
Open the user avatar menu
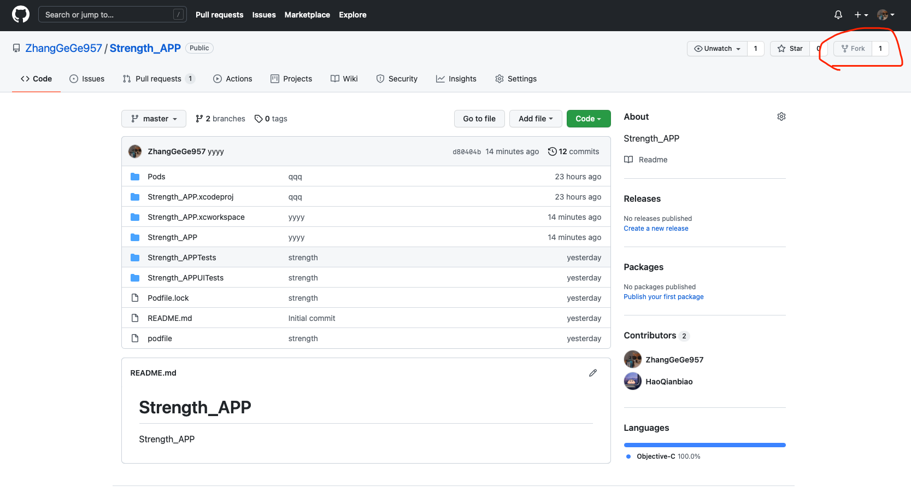coord(886,15)
